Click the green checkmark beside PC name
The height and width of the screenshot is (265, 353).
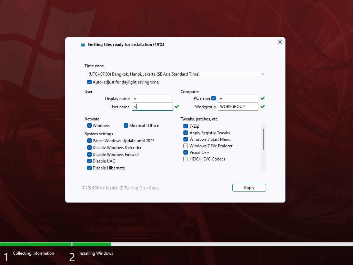click(x=262, y=98)
